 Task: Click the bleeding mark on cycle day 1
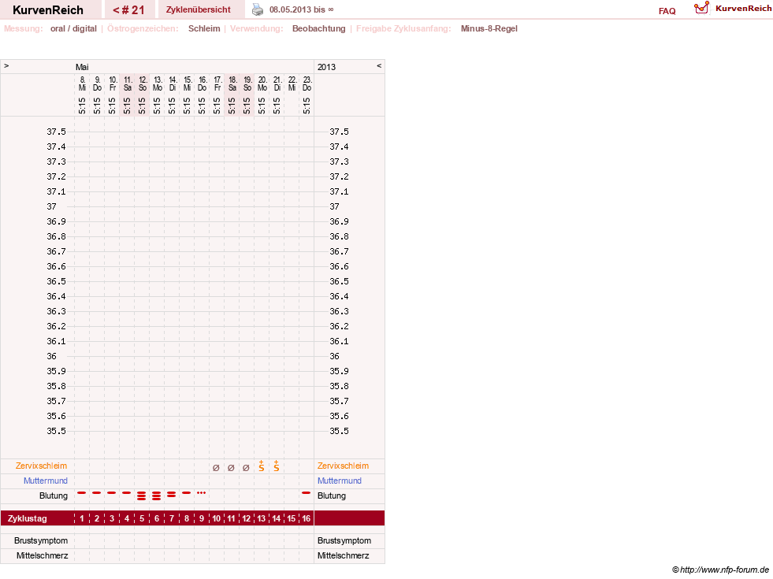[x=82, y=493]
